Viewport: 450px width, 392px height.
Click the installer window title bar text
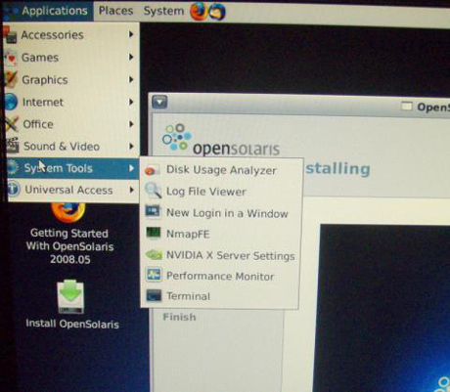click(x=433, y=108)
